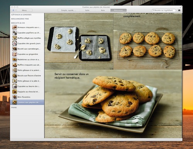The width and height of the screenshot is (193, 149).
Task: Open the Mini-florentins recipe icon
Action: tap(15, 97)
